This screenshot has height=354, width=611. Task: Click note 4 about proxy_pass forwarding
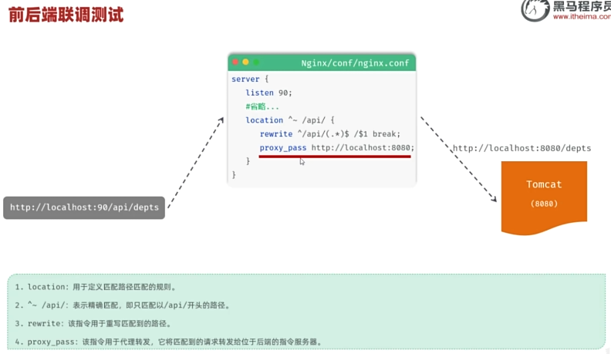point(169,342)
